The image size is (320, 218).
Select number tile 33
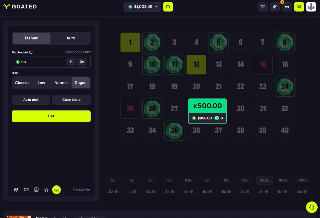(x=130, y=131)
